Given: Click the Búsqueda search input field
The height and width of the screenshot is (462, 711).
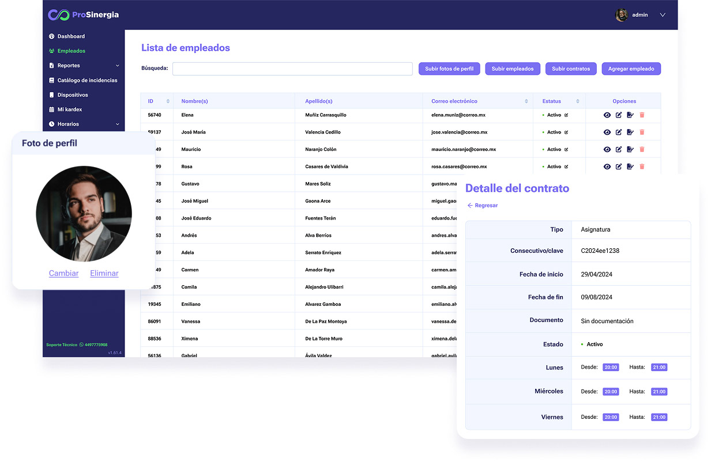Looking at the screenshot, I should (292, 69).
